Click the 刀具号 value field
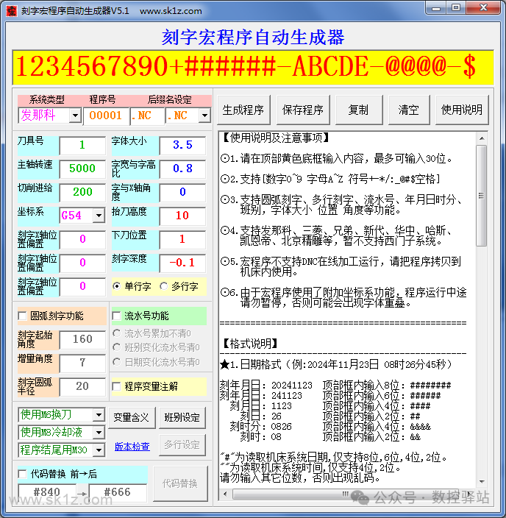Viewport: 506px width, 518px height. [82, 146]
